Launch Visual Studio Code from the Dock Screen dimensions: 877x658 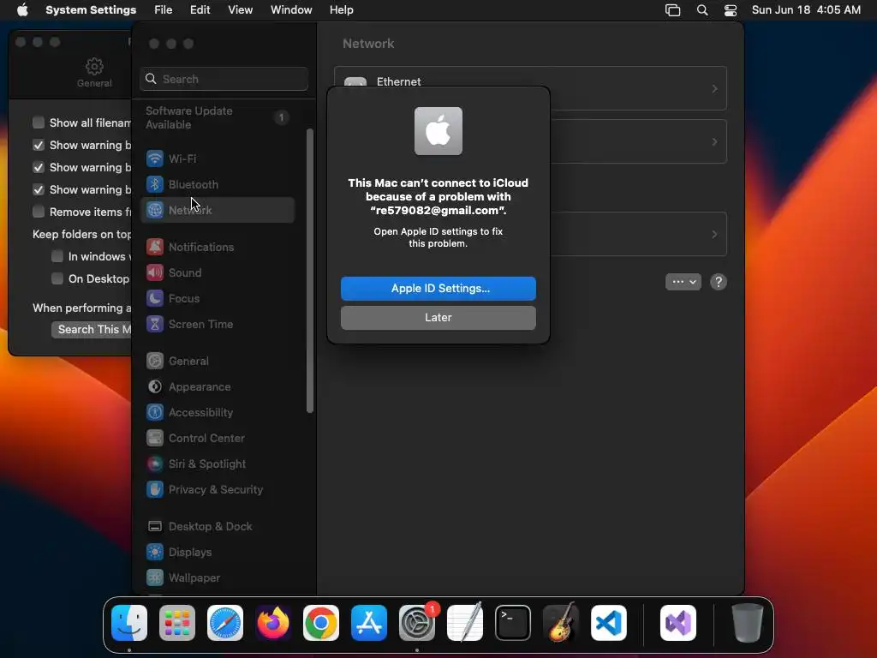(609, 623)
